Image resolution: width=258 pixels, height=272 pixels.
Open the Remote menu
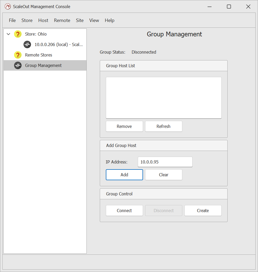[x=62, y=20]
